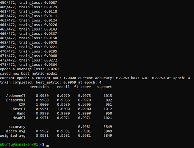Click the 'macro avg' row label

pos(16,131)
